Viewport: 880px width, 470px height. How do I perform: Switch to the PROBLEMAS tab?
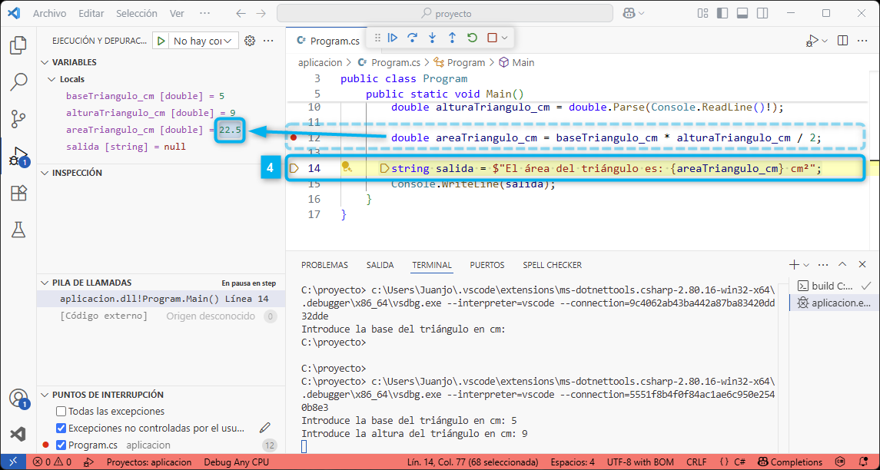[324, 265]
